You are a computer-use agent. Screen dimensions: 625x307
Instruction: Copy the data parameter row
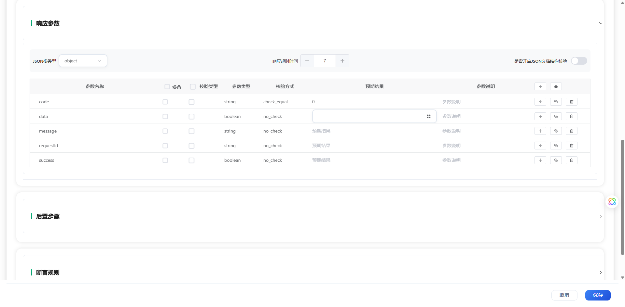pos(556,116)
